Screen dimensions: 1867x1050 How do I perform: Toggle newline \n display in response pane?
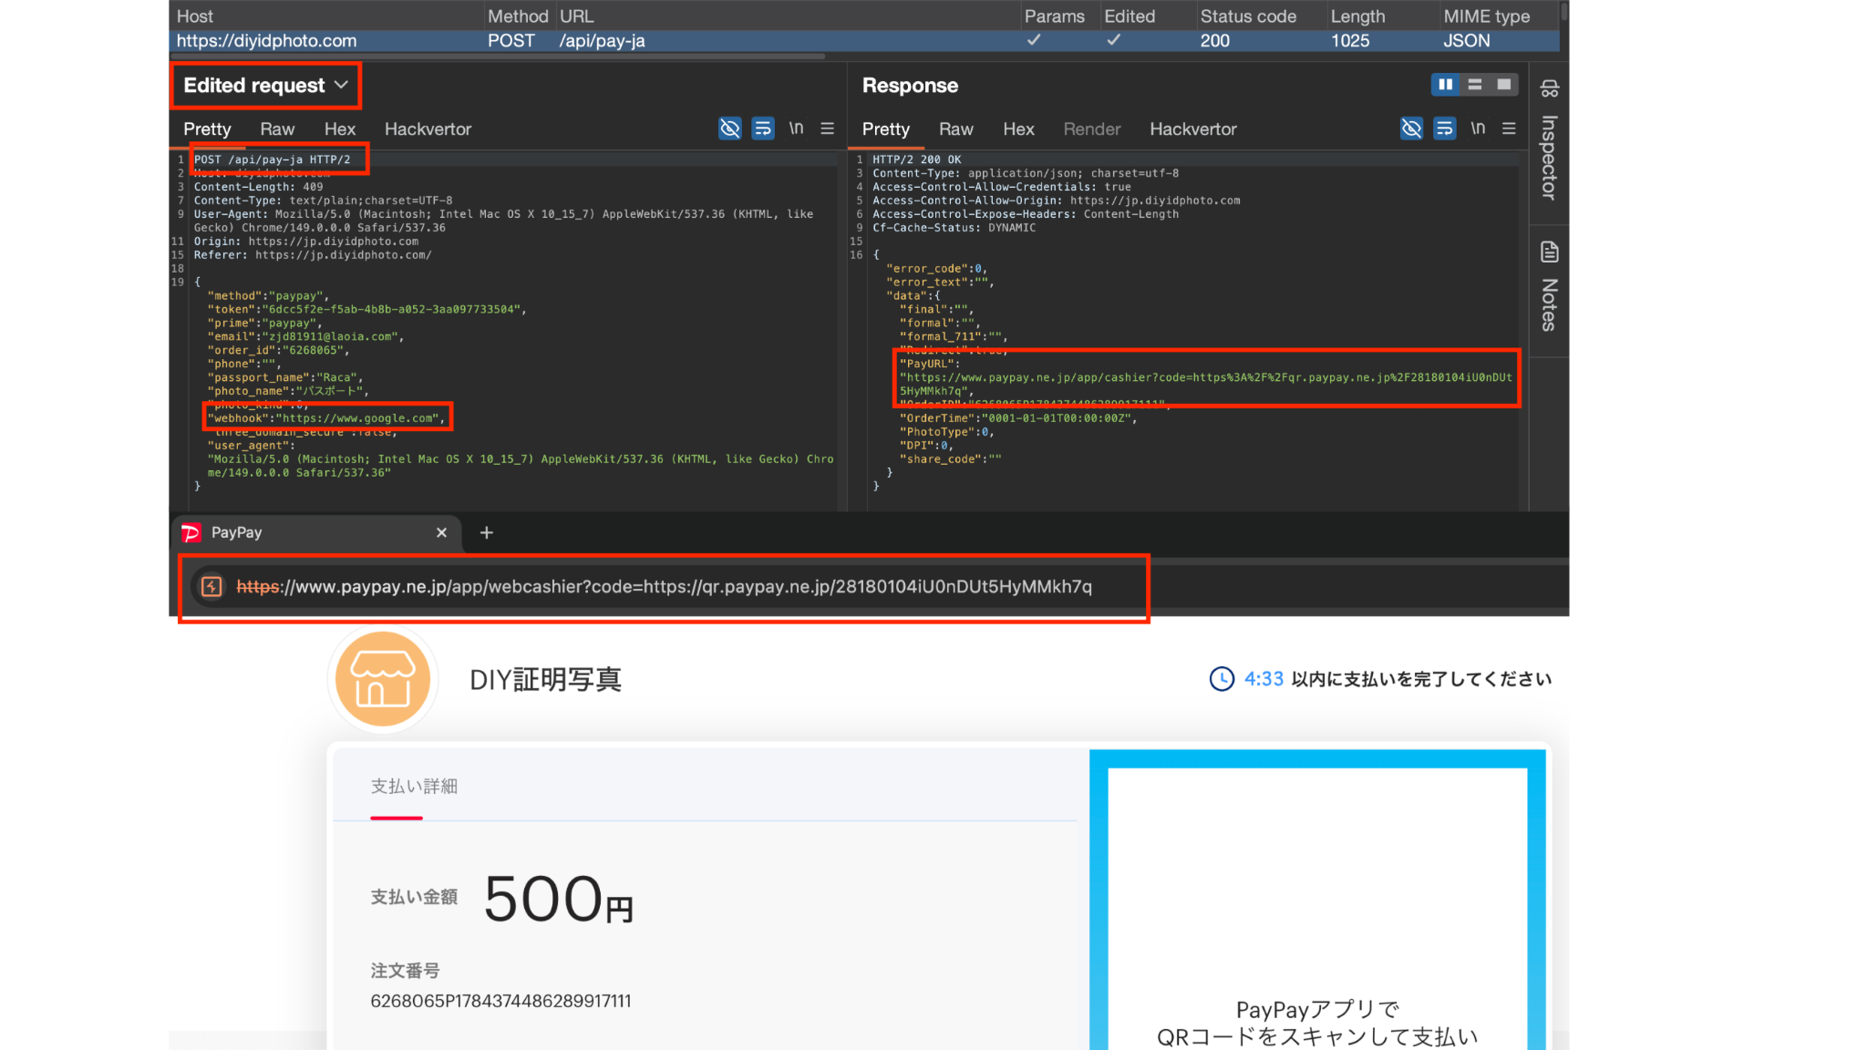1478,128
